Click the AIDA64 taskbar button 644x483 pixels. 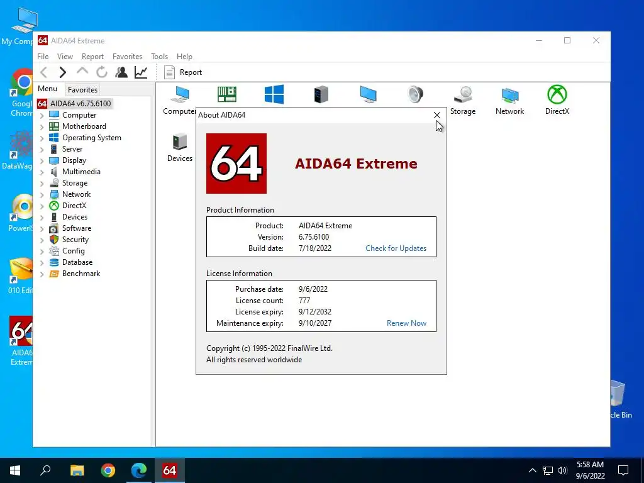[170, 470]
